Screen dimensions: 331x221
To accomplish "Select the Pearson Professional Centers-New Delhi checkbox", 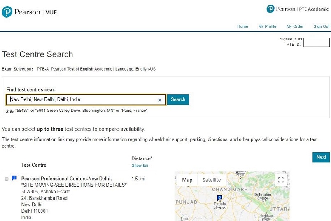I will (7, 179).
